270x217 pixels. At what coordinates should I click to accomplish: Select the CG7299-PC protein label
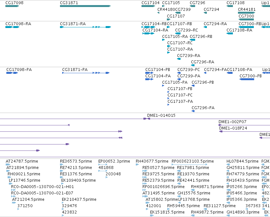[188, 70]
